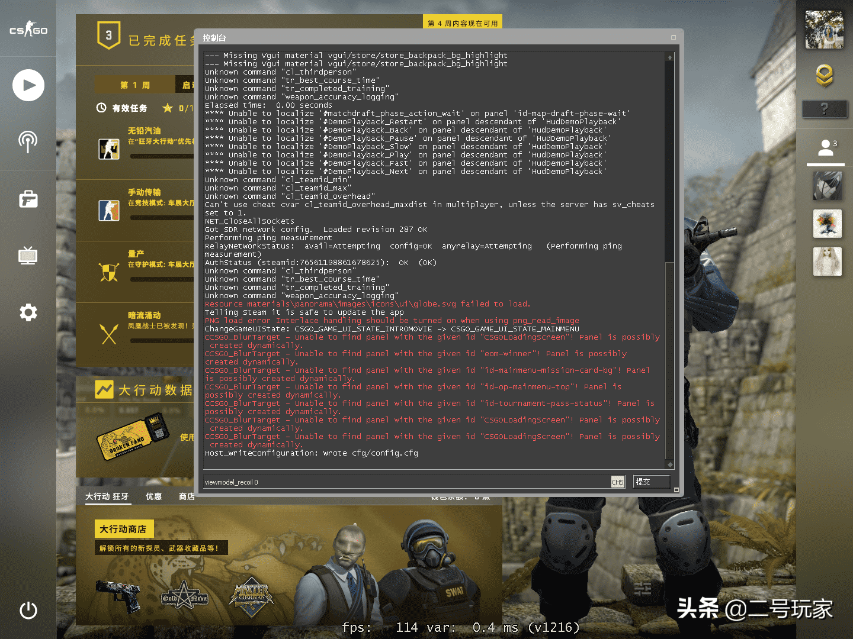This screenshot has height=639, width=853.
Task: Click the console scrollbar thumb
Action: (x=670, y=360)
